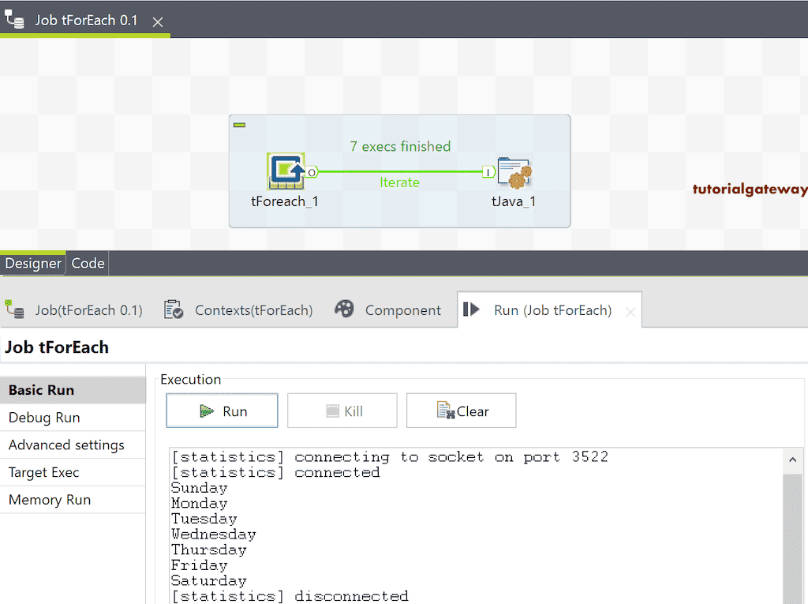Click the Run view play icon

[x=470, y=310]
